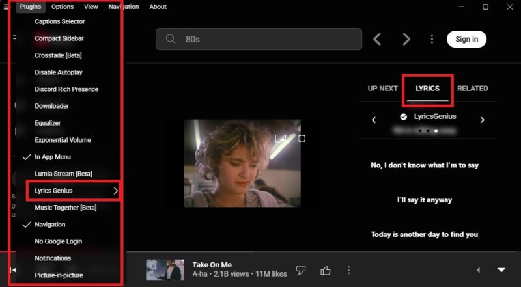Go back with the left navigation arrow
Screen dimensions: 521x287
tap(377, 39)
